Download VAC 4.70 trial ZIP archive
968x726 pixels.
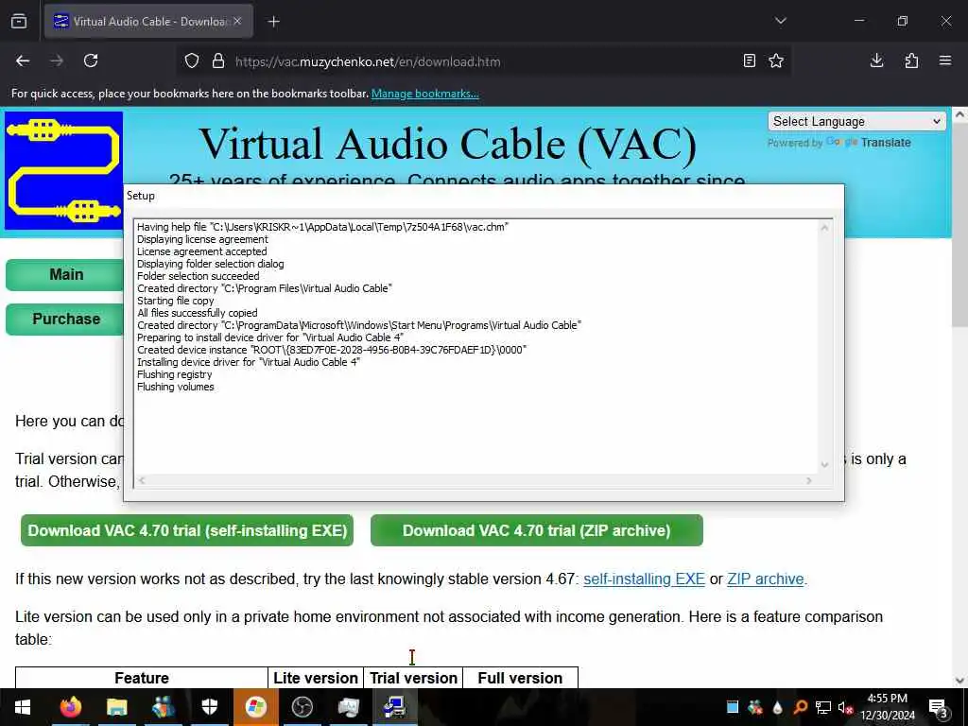[537, 530]
